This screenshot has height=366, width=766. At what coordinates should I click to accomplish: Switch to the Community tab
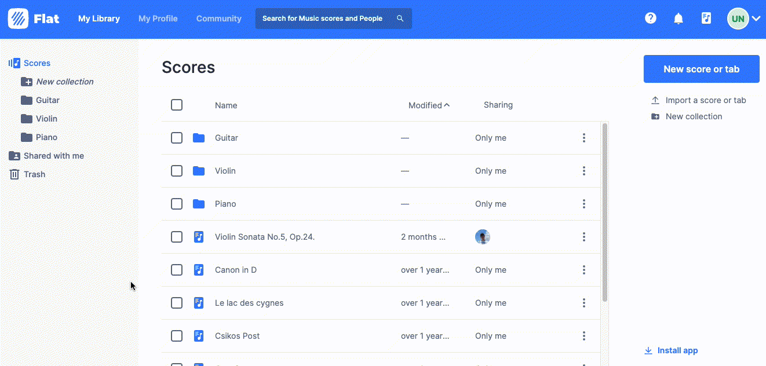click(218, 19)
